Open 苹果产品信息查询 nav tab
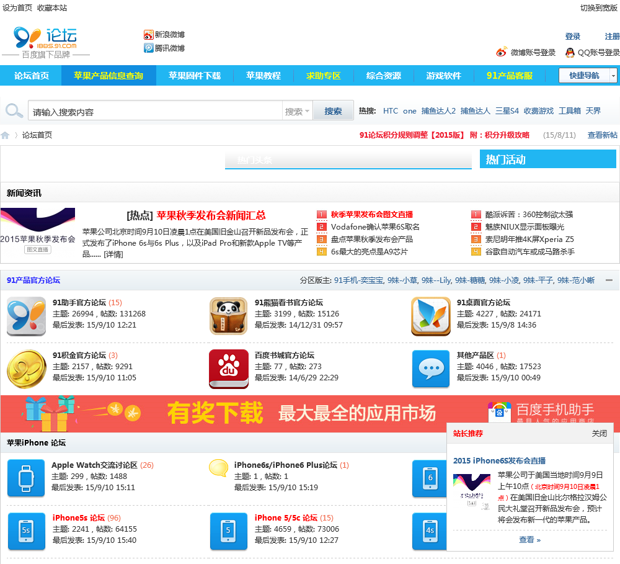The width and height of the screenshot is (620, 564). (108, 76)
